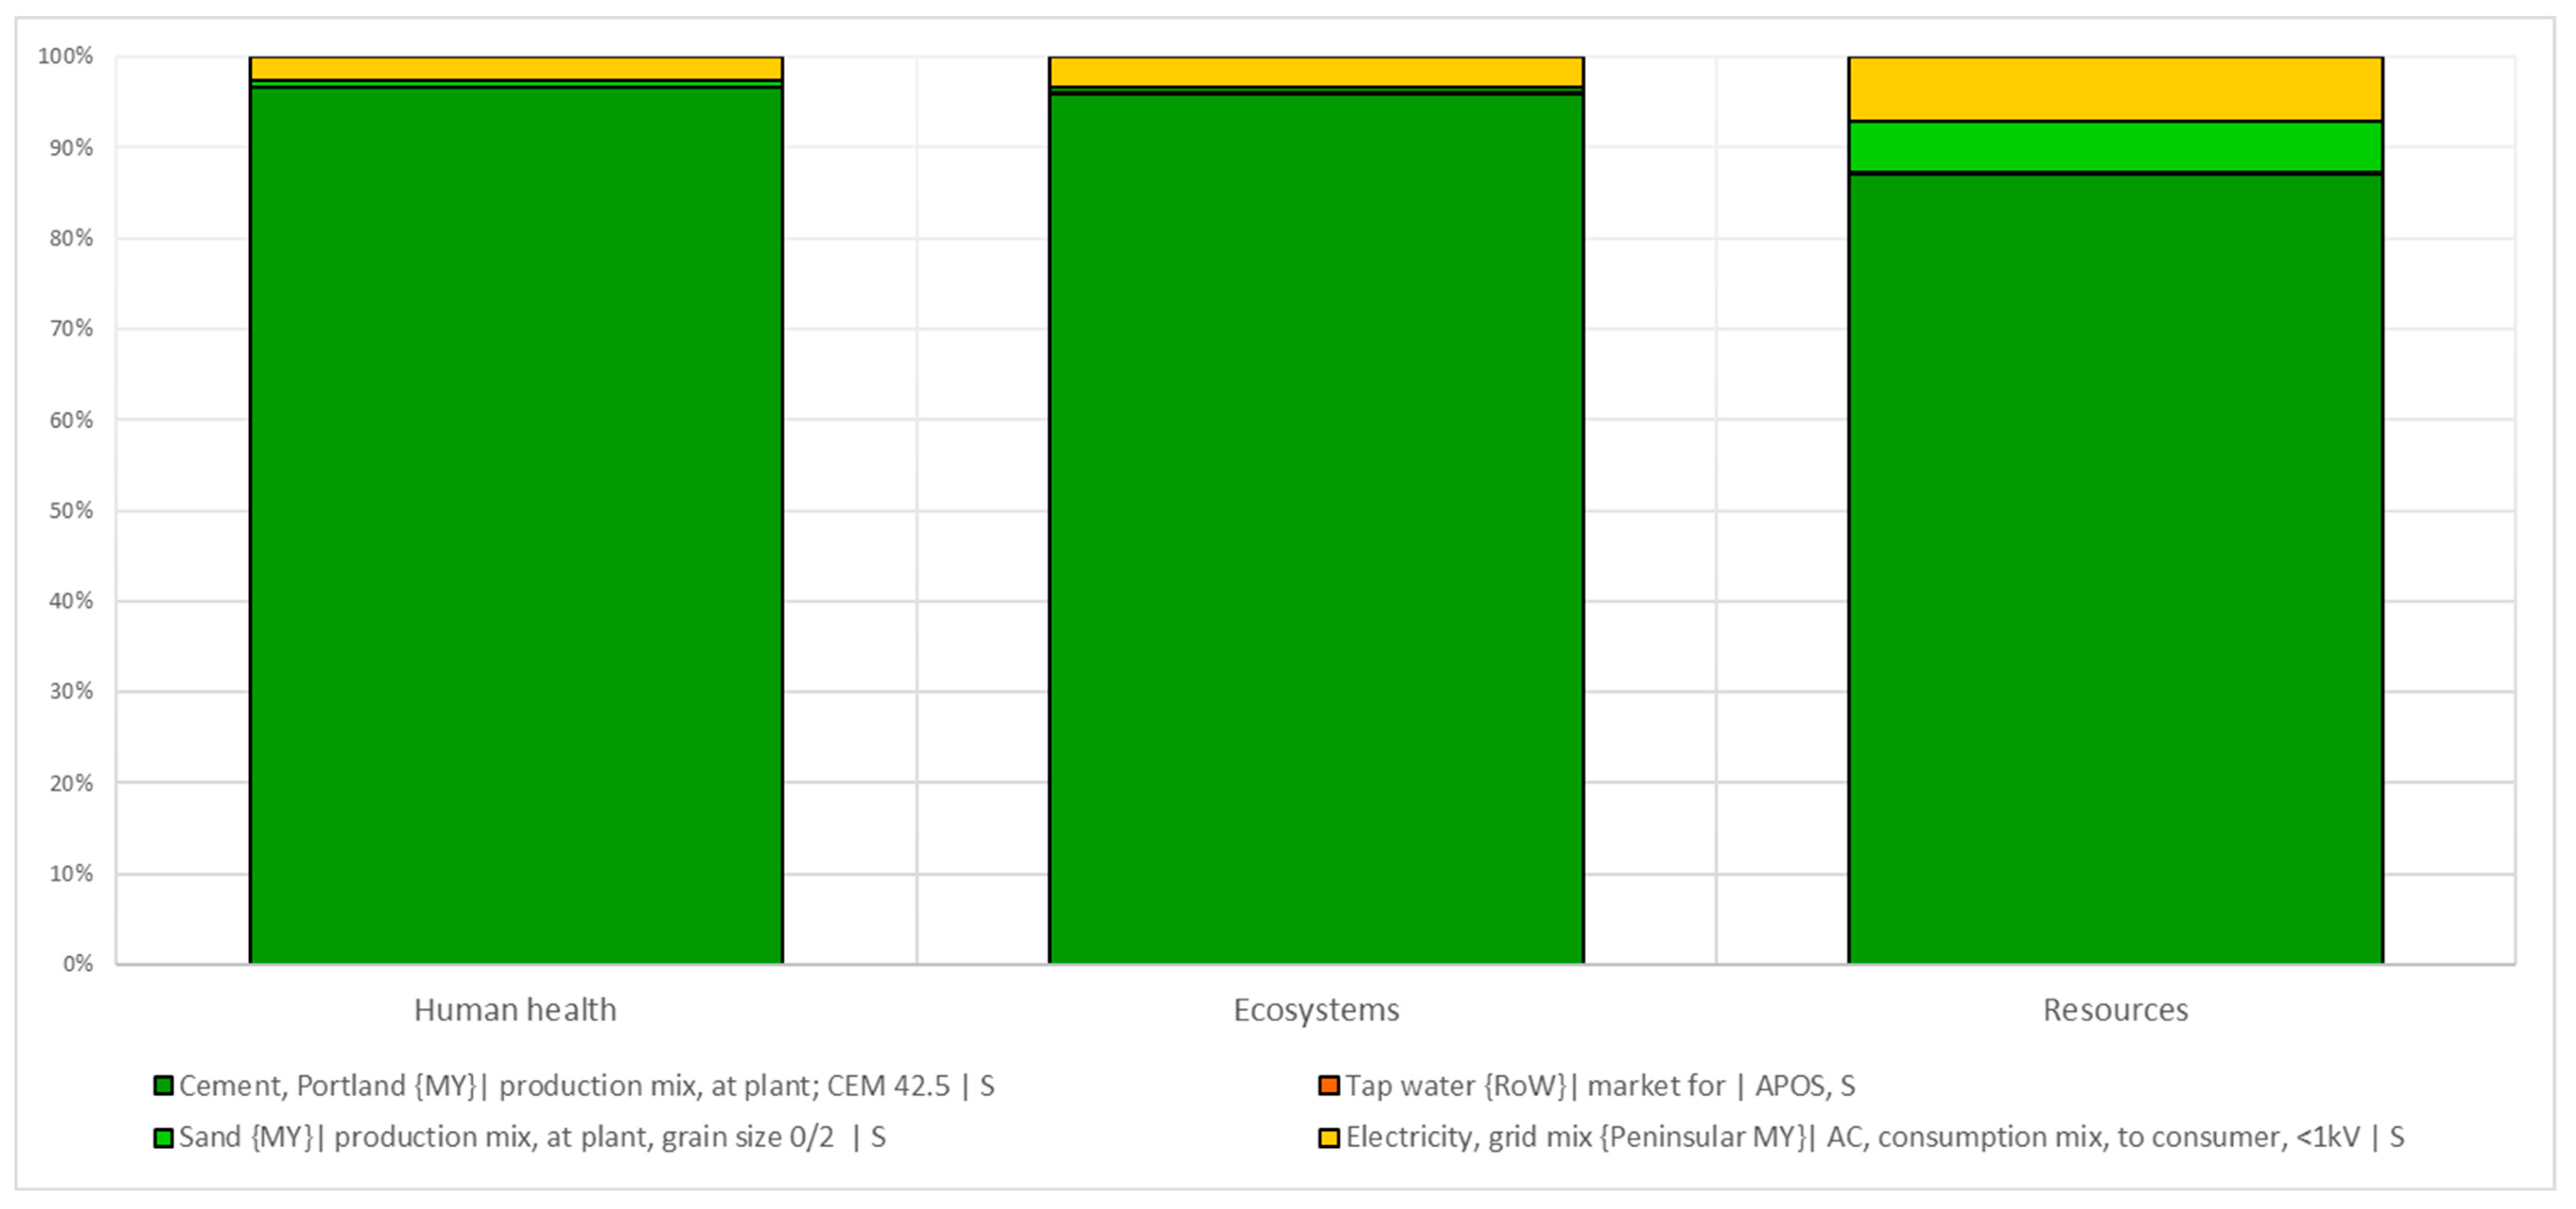Click the Ecosystems axis label
2576x1209 pixels.
pos(1316,1010)
